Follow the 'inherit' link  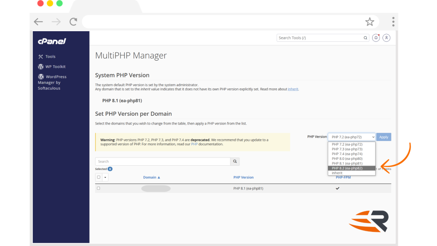tap(293, 89)
